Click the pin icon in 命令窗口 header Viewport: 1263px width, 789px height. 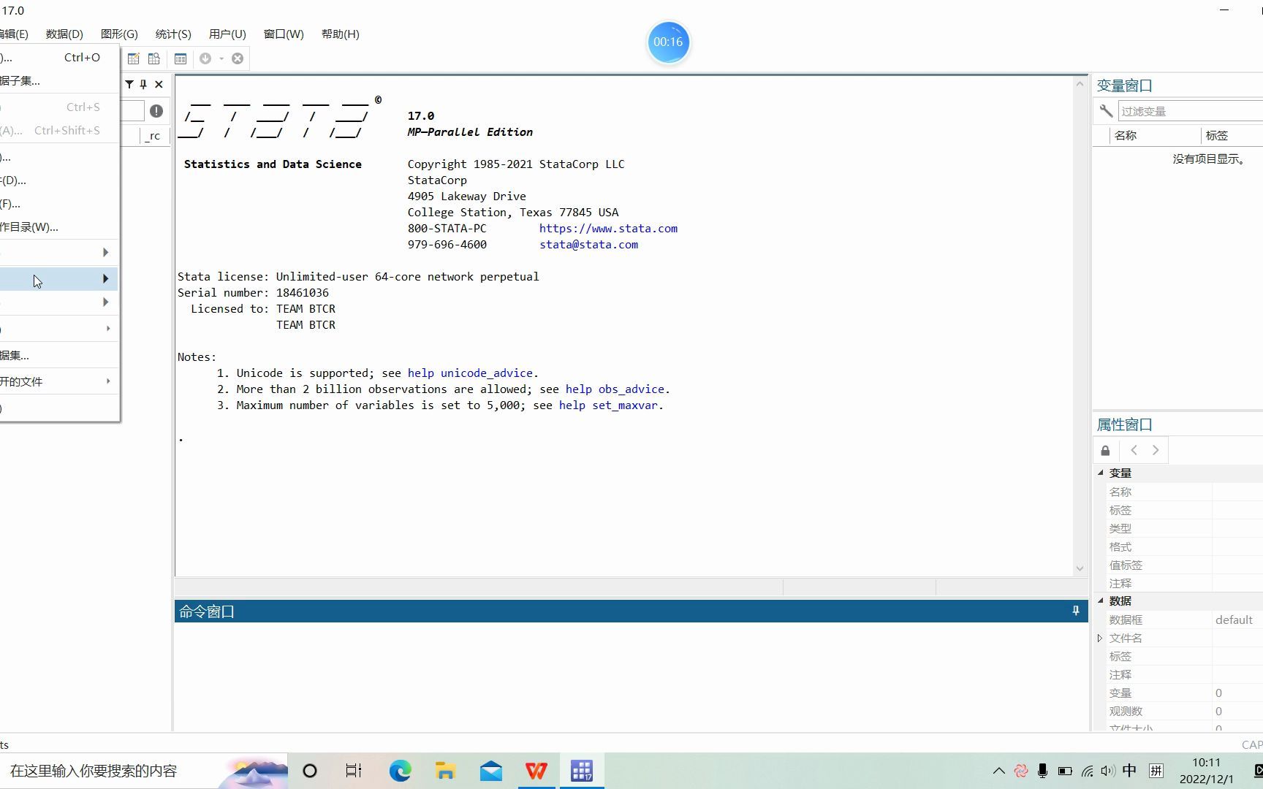(x=1076, y=611)
